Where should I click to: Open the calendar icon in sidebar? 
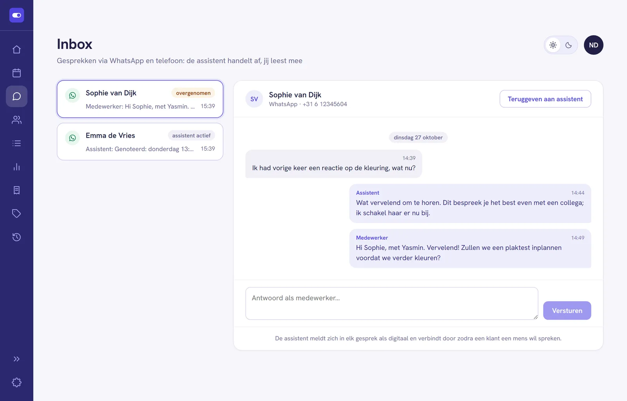point(16,73)
